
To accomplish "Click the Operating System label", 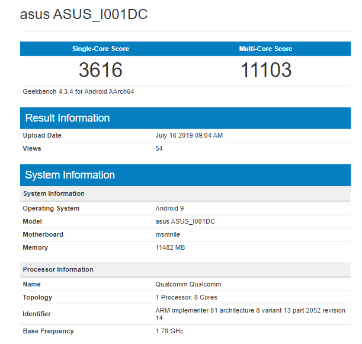I will tap(51, 208).
